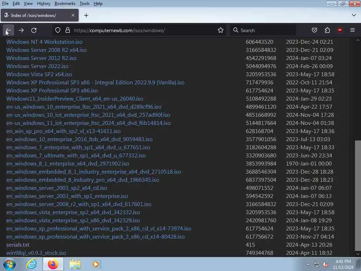Go forward with the forward arrow
Viewport: 361px width, 271px height.
tap(21, 30)
